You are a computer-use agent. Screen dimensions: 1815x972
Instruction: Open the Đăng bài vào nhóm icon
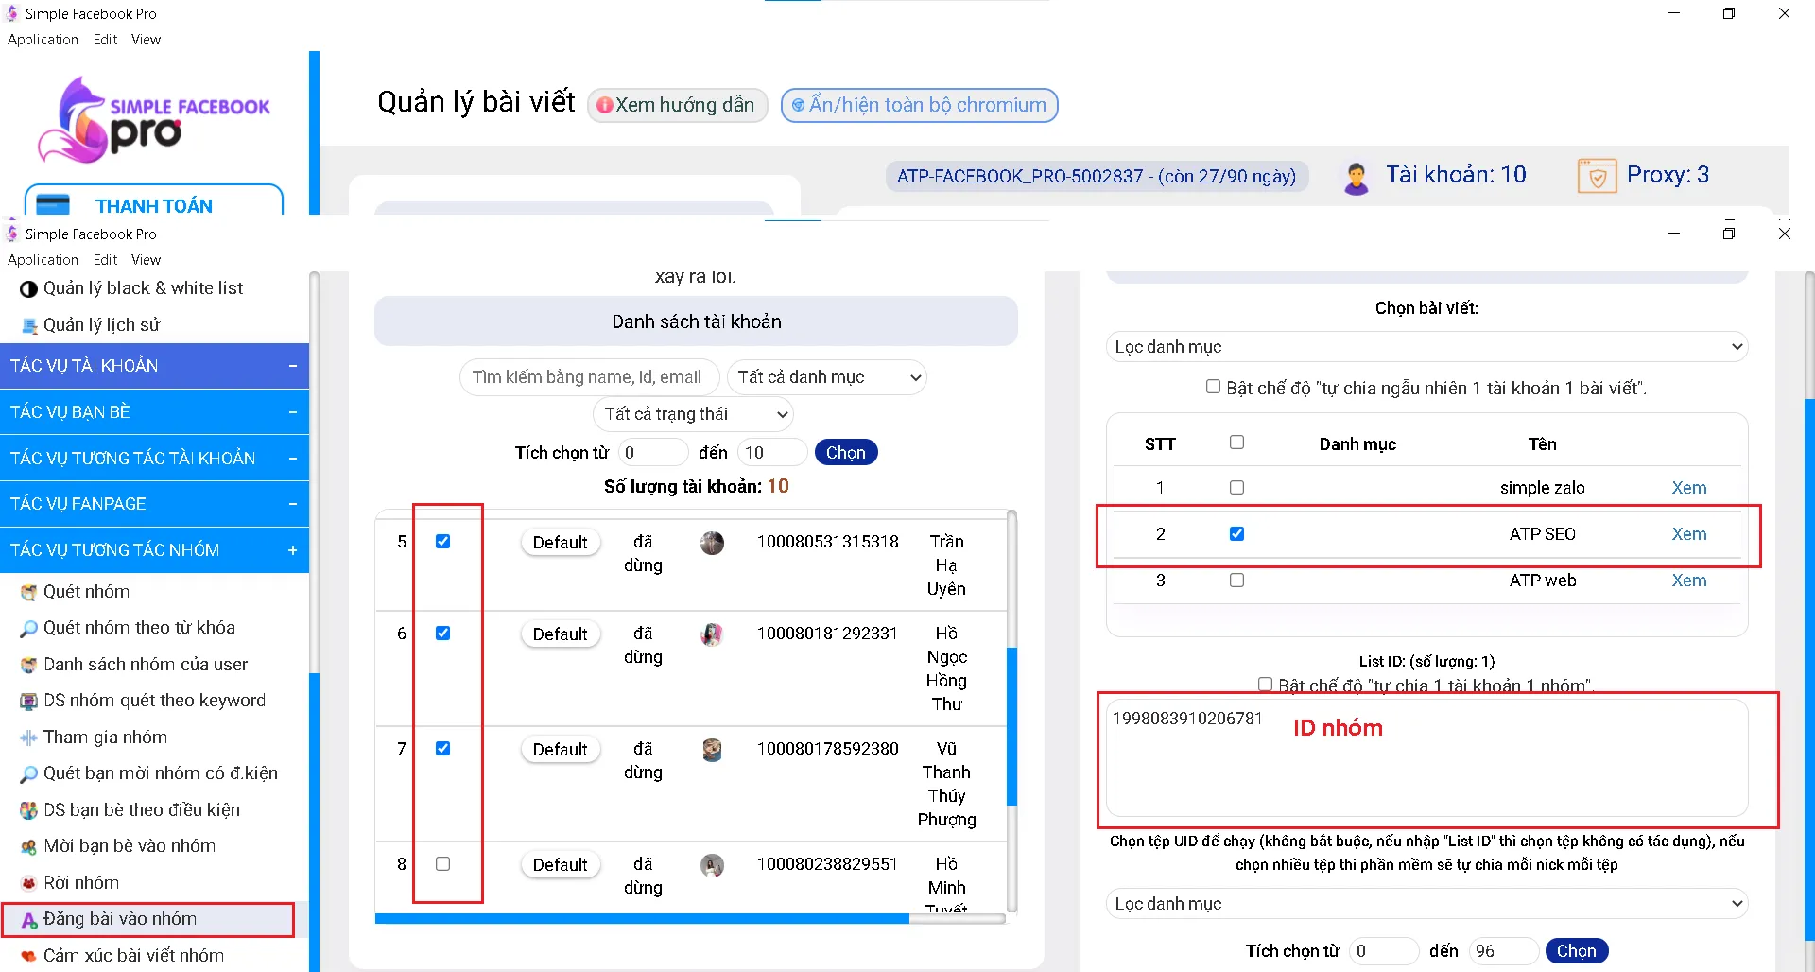pos(28,920)
